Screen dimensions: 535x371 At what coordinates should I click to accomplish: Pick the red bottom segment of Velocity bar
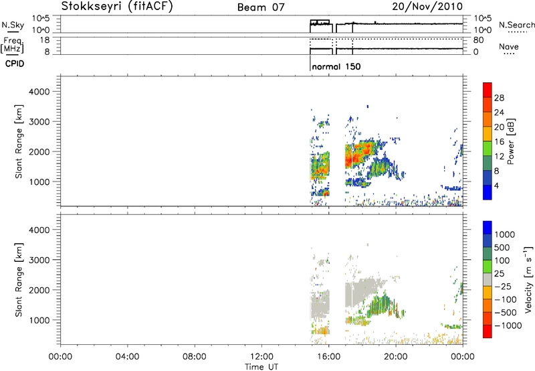[488, 331]
